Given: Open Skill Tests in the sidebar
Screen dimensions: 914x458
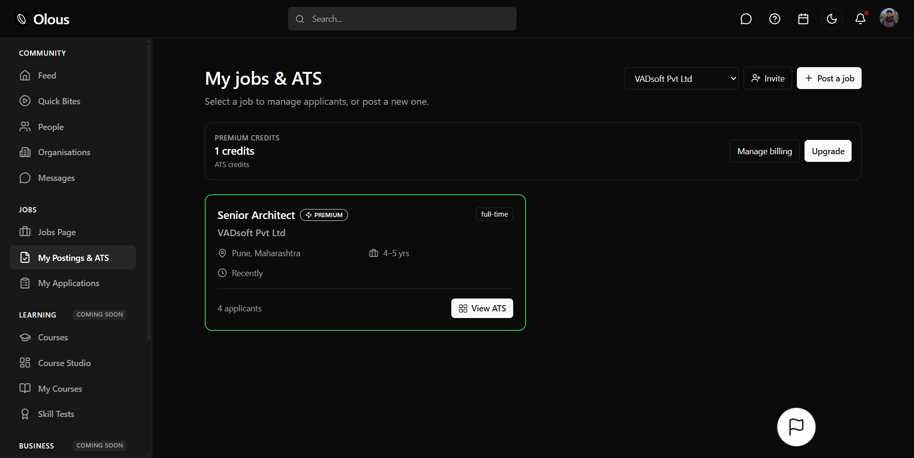Looking at the screenshot, I should (x=73, y=414).
